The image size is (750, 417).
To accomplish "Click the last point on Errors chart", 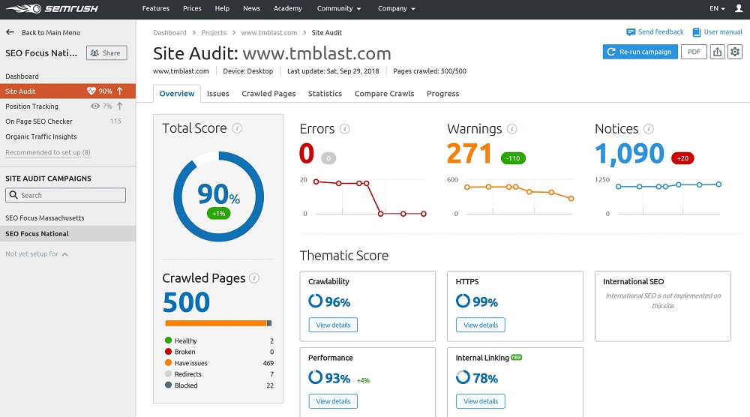I will [424, 214].
